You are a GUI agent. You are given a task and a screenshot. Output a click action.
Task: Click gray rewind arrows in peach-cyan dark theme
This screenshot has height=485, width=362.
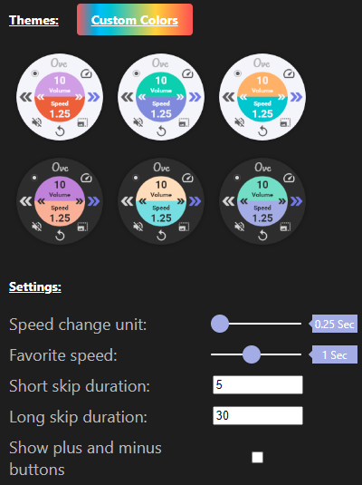coord(127,201)
